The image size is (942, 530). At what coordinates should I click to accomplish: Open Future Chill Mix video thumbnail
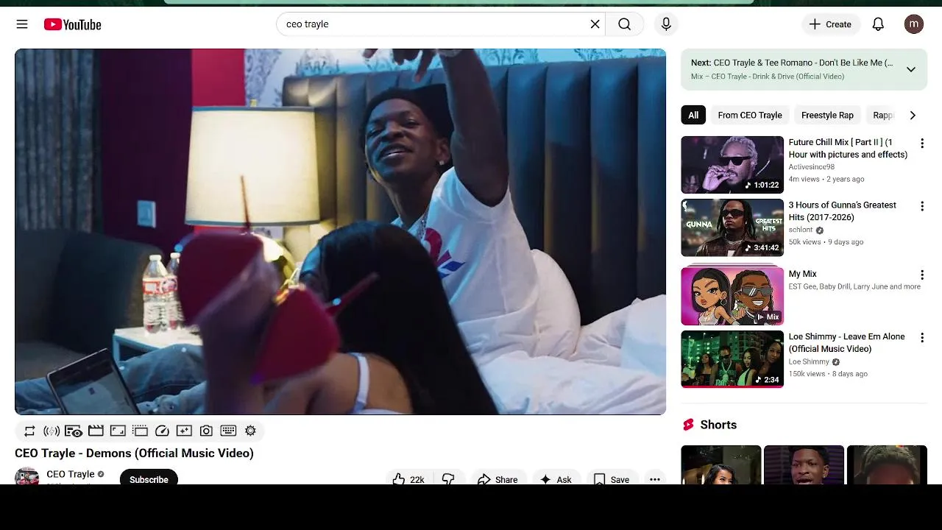(x=732, y=165)
